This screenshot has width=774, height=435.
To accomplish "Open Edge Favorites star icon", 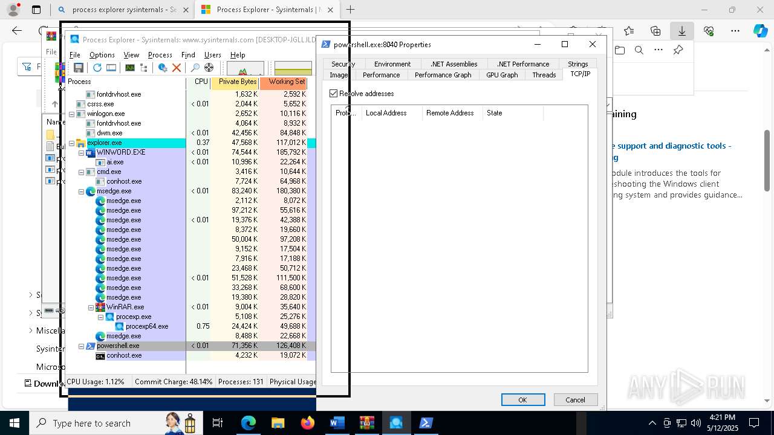I will coord(629,31).
